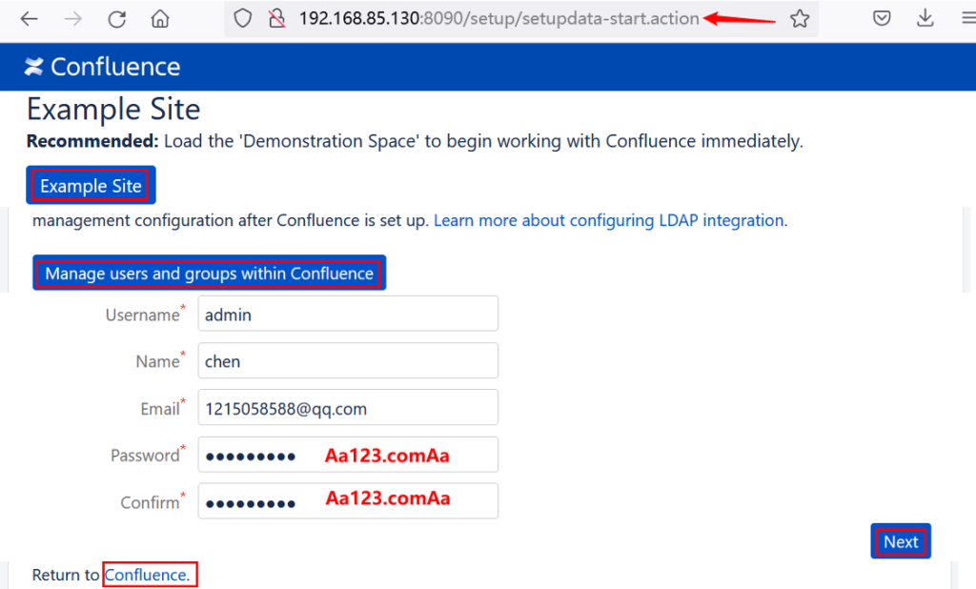Click the Name field label
976x589 pixels.
pos(157,362)
